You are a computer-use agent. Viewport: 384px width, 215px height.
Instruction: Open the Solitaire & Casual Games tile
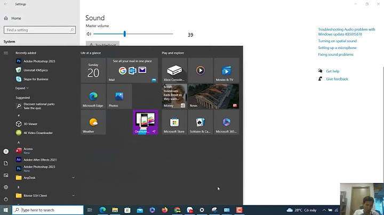(x=201, y=122)
